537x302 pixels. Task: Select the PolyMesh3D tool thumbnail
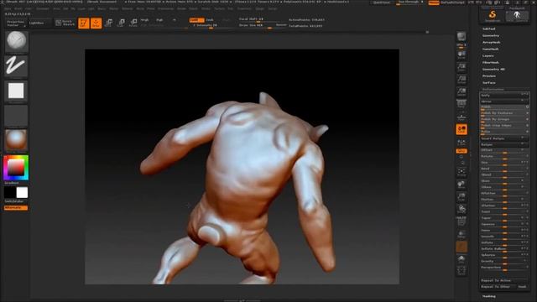(517, 15)
